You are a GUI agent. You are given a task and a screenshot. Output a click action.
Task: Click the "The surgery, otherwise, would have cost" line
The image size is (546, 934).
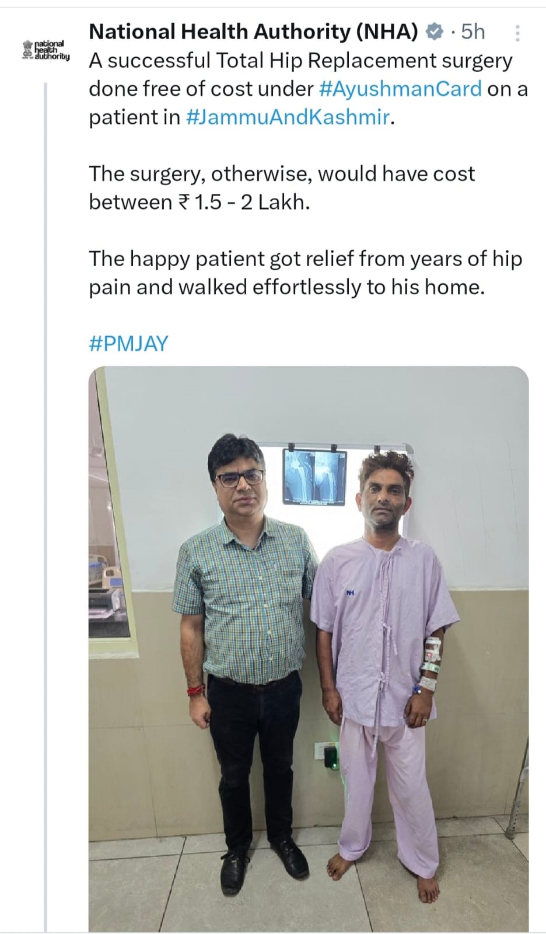(282, 174)
